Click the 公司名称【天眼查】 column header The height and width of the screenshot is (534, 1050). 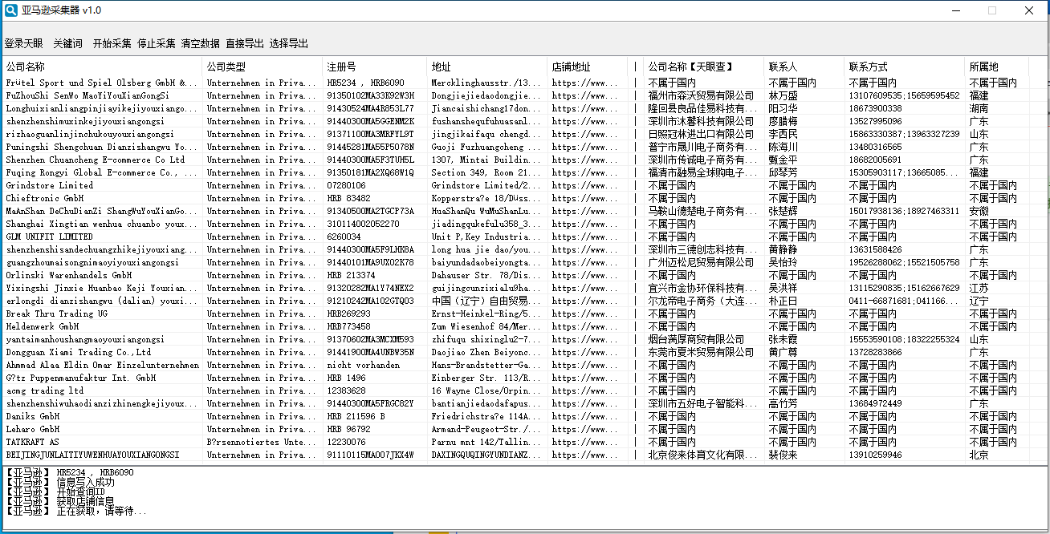click(704, 67)
